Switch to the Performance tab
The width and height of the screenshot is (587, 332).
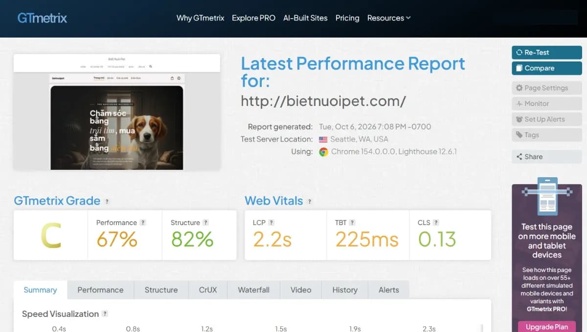point(100,290)
